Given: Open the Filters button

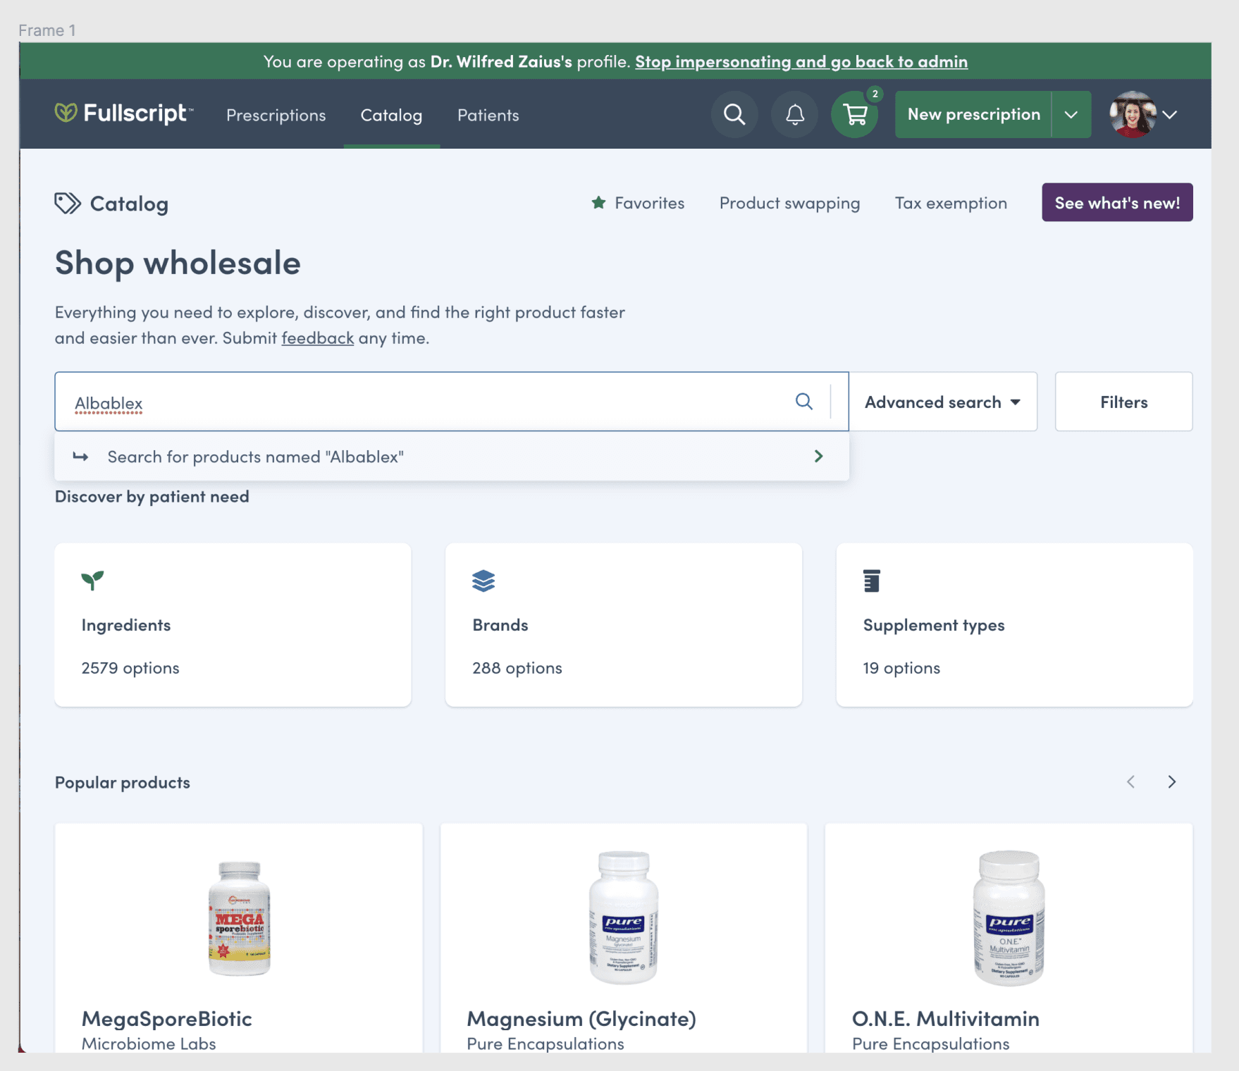Looking at the screenshot, I should pyautogui.click(x=1123, y=402).
